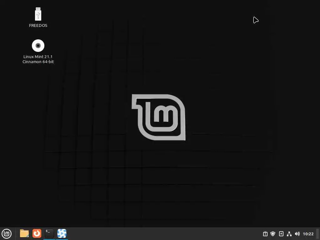This screenshot has width=320, height=240.
Task: Select the FREEDOS USB drive icon
Action: [38, 14]
